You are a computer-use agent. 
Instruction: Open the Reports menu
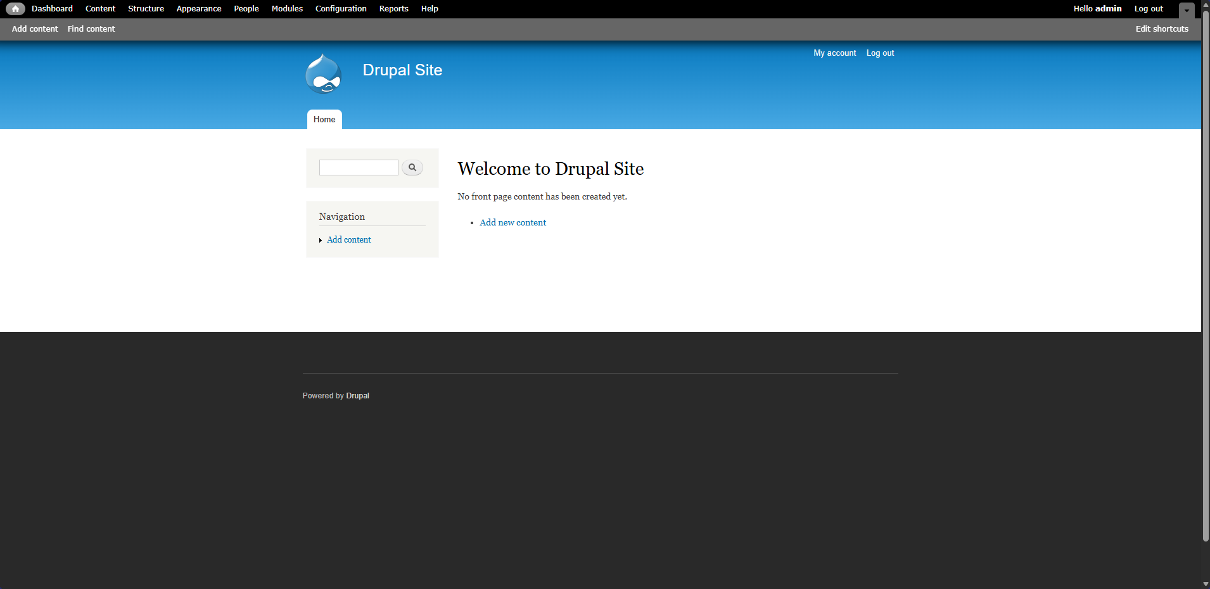(393, 9)
